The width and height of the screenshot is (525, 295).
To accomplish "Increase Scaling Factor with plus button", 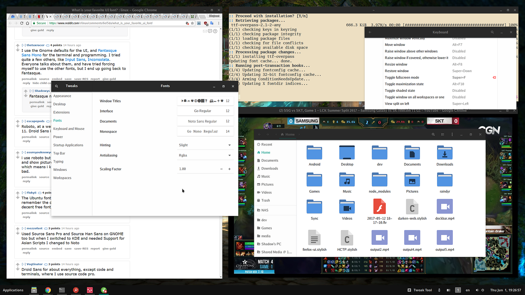I will [229, 169].
